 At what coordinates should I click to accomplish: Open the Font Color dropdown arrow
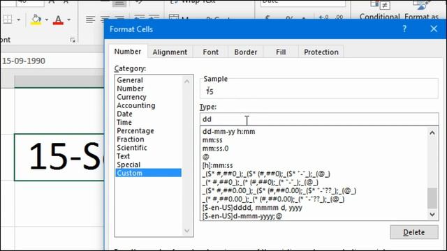point(68,20)
